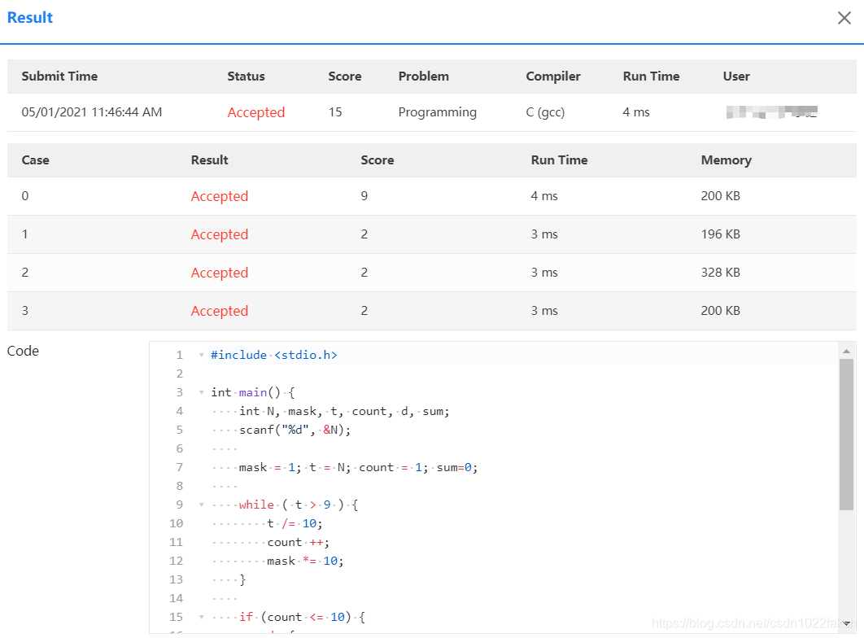Click the 328 KB memory for case 2
Screen dimensions: 864x638
[x=720, y=272]
